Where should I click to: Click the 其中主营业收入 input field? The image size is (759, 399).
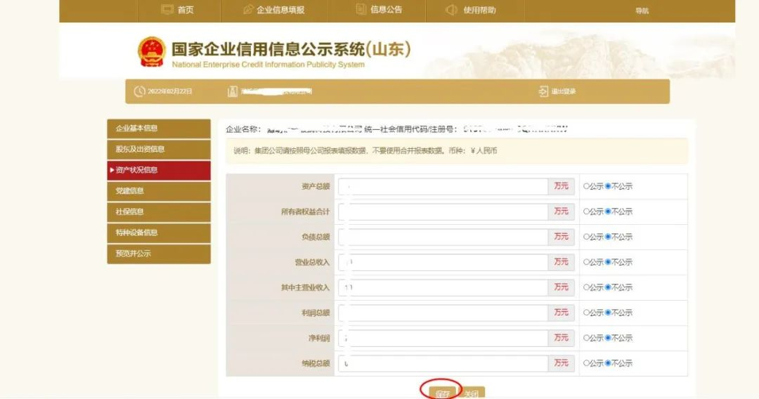443,287
